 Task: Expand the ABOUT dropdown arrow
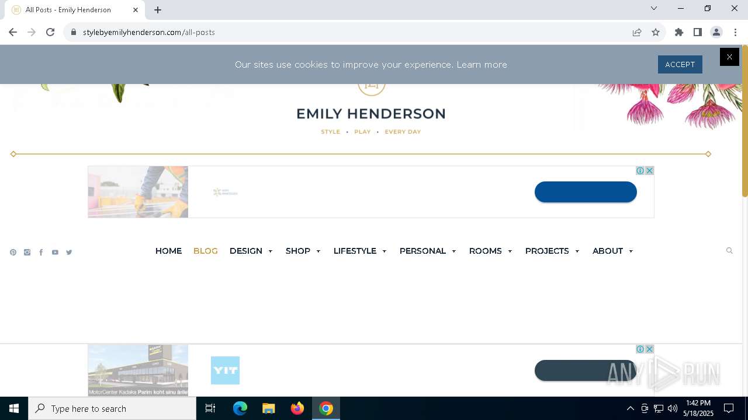tap(631, 251)
